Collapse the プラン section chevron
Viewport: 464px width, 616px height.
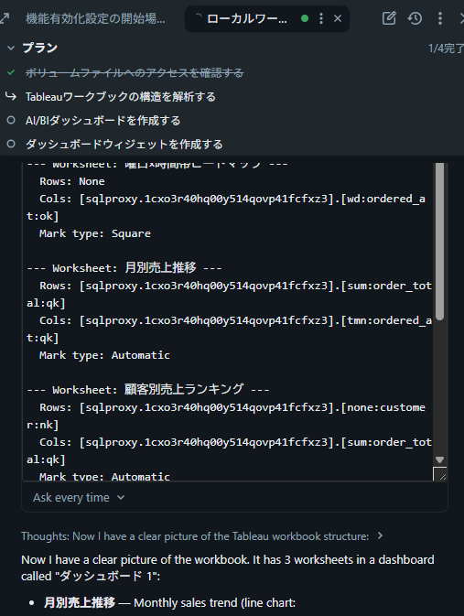[11, 48]
